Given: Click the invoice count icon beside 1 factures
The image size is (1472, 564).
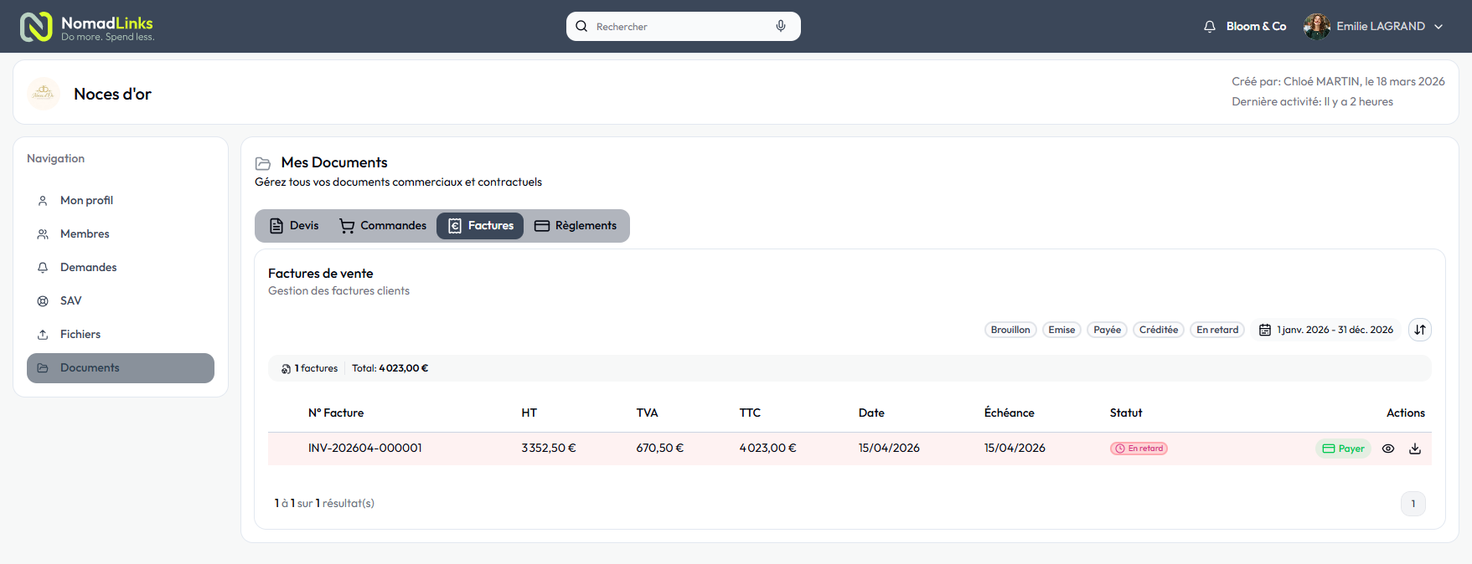Looking at the screenshot, I should (x=286, y=369).
